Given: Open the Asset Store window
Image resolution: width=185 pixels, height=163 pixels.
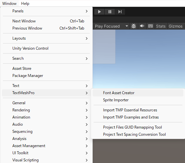Looking at the screenshot, I should coord(46,69).
